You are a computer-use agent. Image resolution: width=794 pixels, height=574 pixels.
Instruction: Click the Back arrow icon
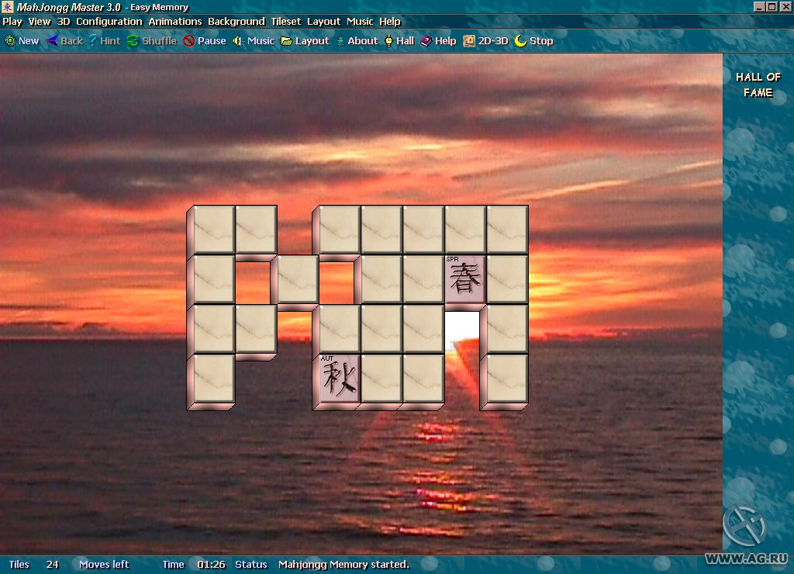(52, 41)
